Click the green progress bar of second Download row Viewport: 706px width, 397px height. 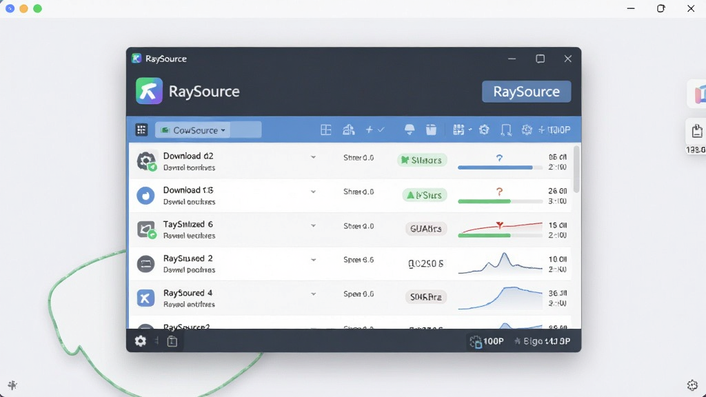pos(500,202)
